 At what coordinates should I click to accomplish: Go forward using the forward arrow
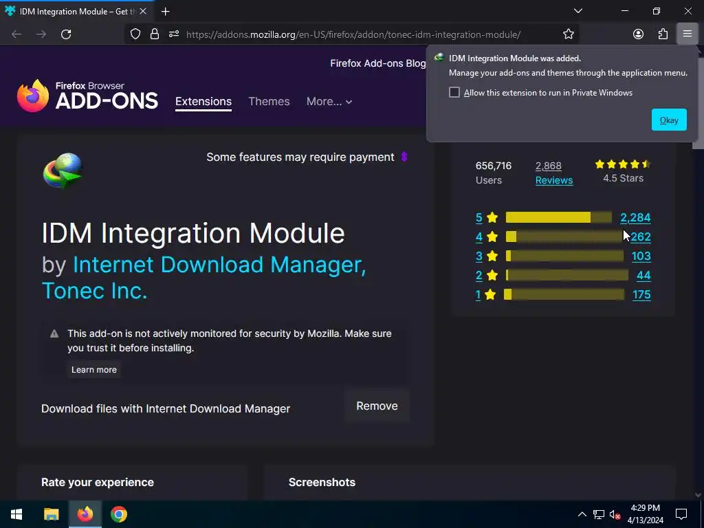[x=41, y=34]
